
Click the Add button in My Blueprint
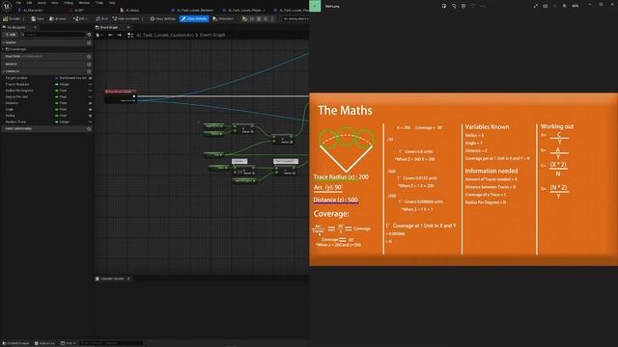[x=11, y=35]
